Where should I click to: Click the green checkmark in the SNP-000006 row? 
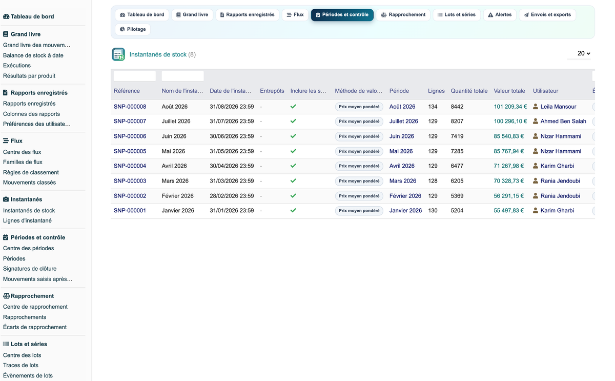click(293, 136)
